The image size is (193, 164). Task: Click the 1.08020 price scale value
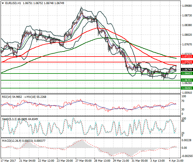coord(187,35)
